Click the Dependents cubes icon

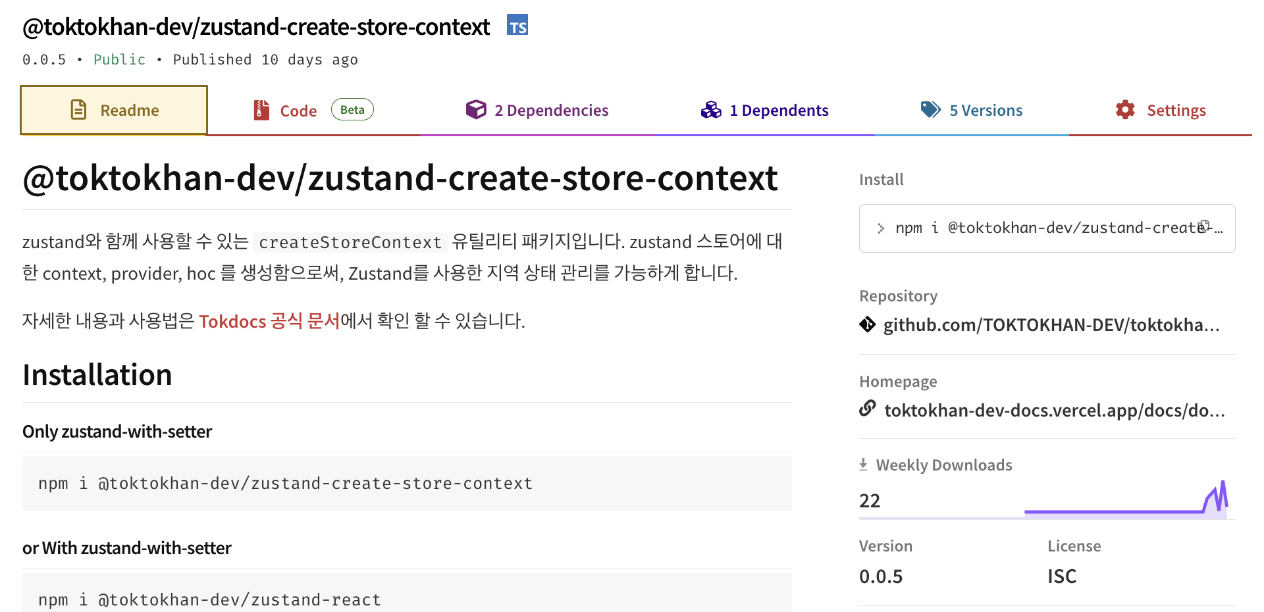711,110
